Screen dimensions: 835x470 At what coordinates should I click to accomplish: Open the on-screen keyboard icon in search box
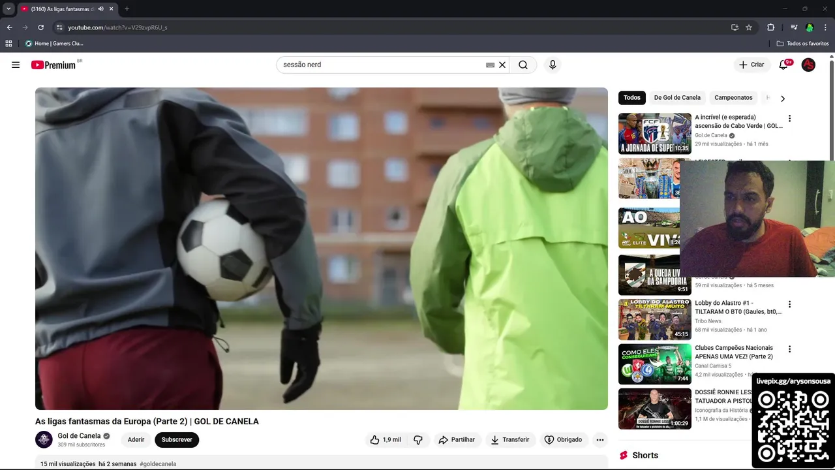pos(491,65)
